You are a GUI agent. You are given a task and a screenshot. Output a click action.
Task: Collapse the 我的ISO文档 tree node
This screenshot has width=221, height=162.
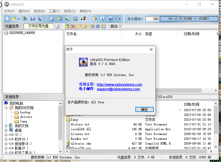point(6,108)
